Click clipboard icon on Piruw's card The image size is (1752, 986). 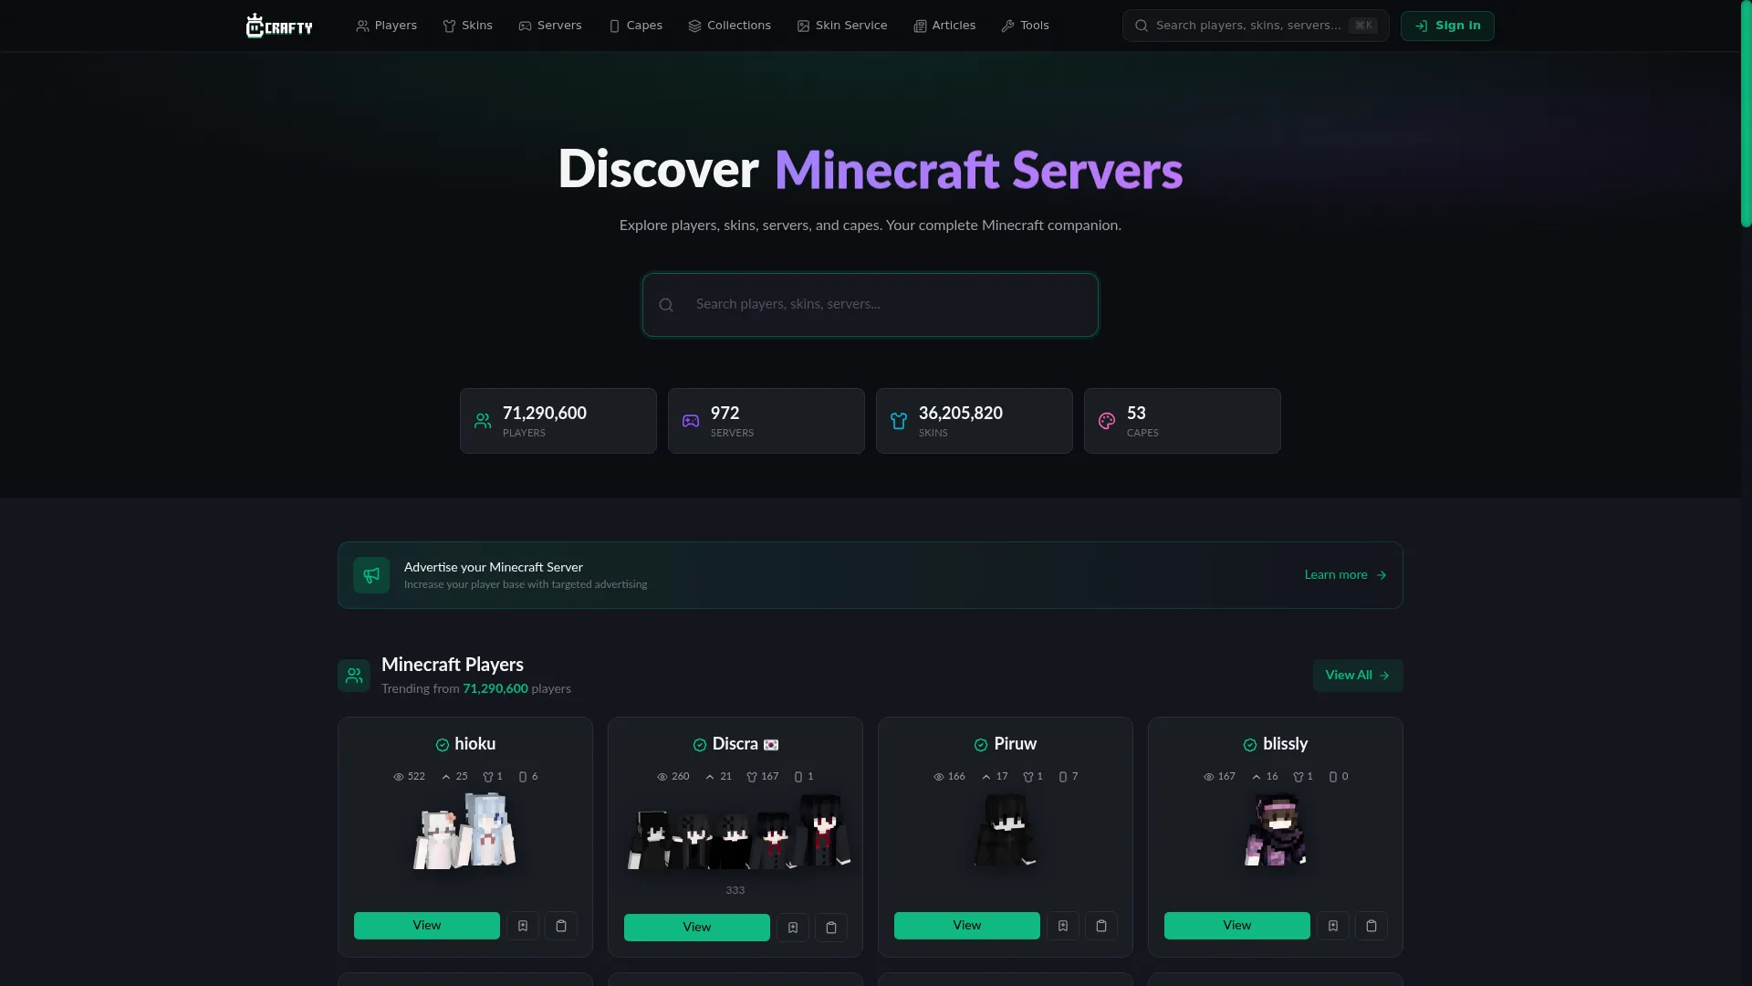(x=1101, y=926)
